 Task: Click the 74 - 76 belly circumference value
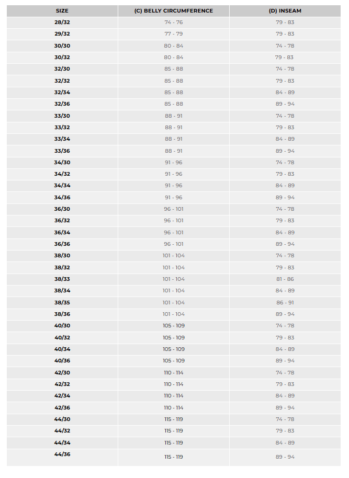tap(174, 22)
